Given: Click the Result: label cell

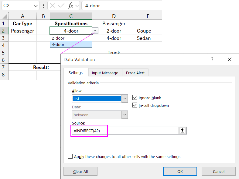Looking at the screenshot, I should pyautogui.click(x=29, y=67).
